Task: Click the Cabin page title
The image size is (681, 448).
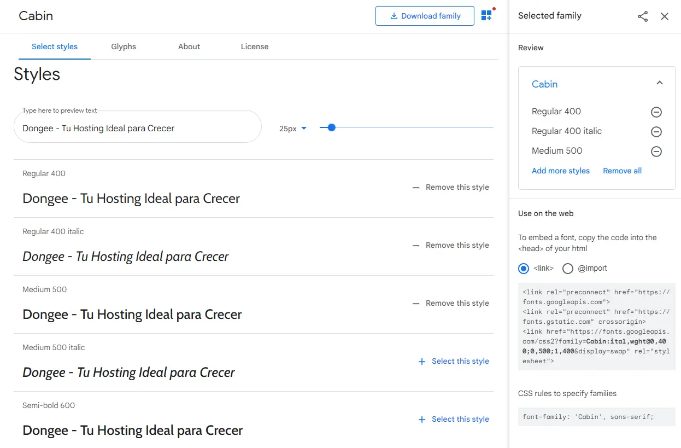Action: [36, 16]
